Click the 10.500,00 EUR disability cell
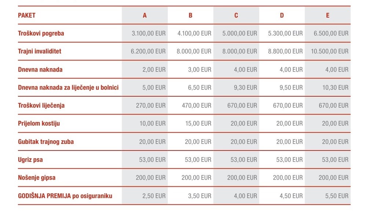 329,51
